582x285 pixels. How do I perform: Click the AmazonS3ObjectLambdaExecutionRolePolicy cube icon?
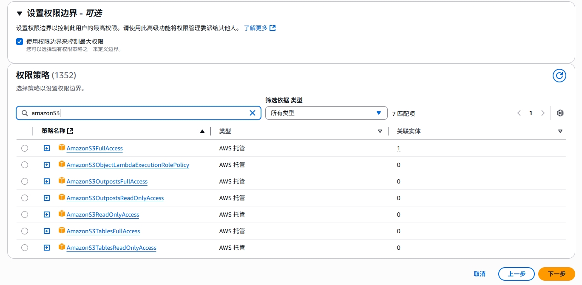[x=62, y=164]
